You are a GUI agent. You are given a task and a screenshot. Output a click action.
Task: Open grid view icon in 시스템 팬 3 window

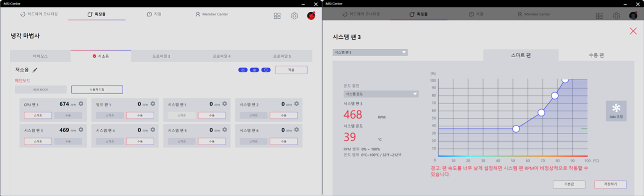(x=600, y=16)
